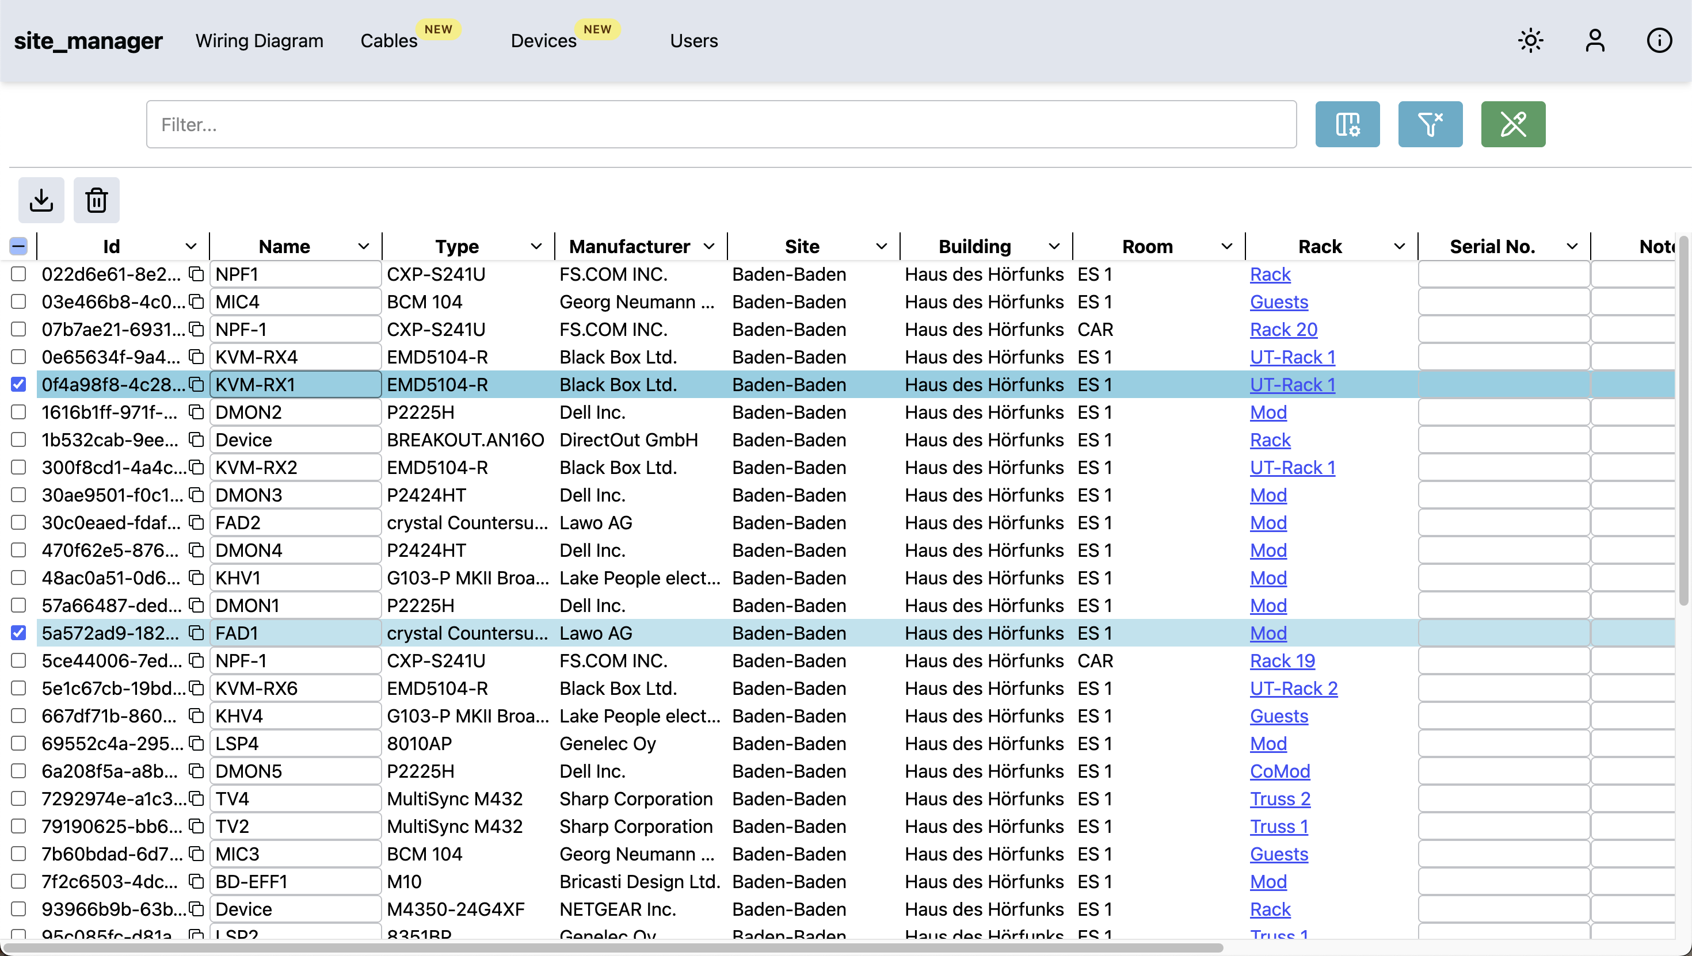
Task: Follow the UT-Rack 2 link
Action: (x=1293, y=688)
